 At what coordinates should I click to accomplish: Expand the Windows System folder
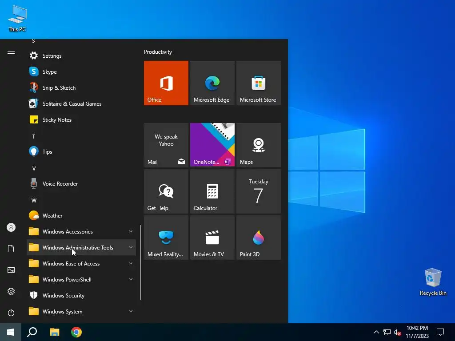point(81,311)
